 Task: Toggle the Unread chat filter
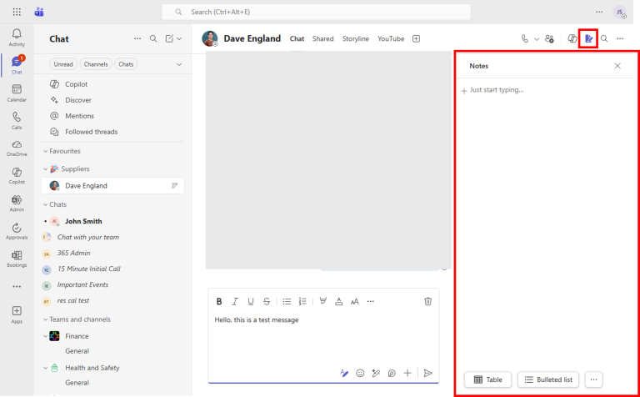coord(62,64)
